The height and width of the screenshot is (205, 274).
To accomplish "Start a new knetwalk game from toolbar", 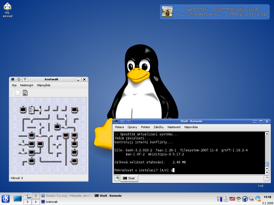I will click(x=17, y=93).
